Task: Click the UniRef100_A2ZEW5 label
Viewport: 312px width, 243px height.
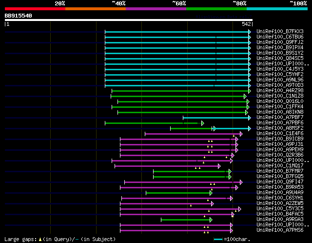Action: coord(280,203)
